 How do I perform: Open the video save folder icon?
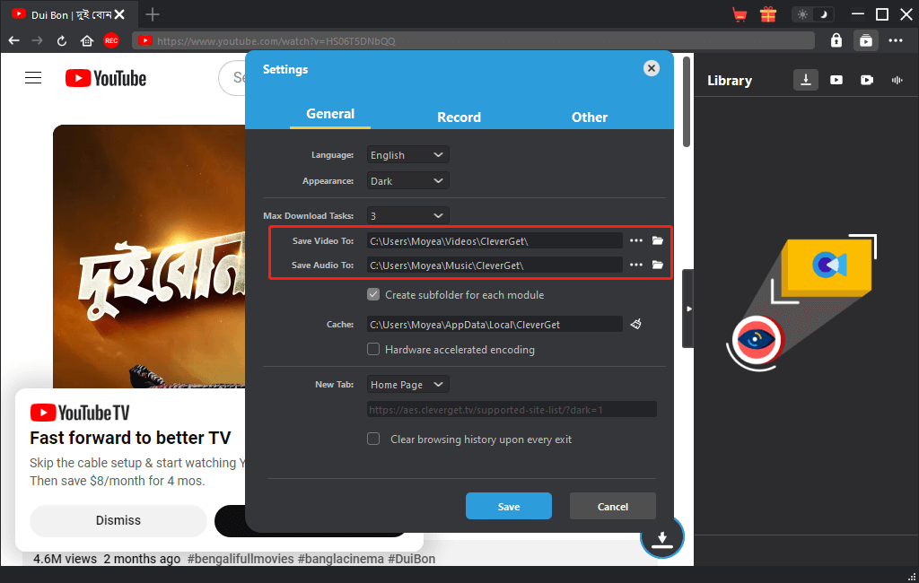[658, 240]
